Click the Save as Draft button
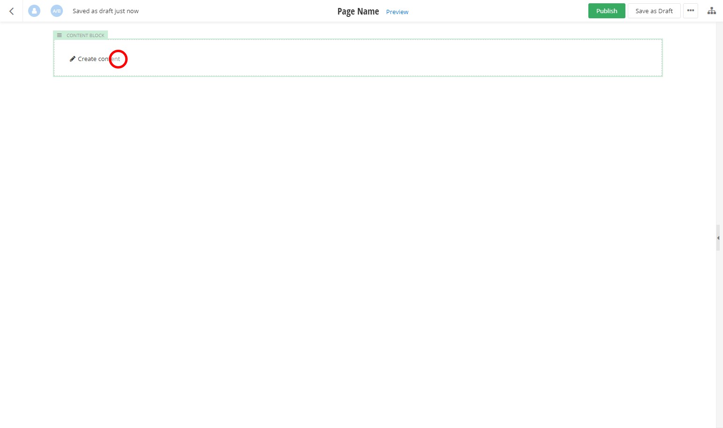 pos(654,11)
